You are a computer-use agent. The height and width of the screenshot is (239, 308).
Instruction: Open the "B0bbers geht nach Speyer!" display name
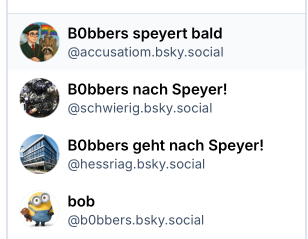coord(165,146)
